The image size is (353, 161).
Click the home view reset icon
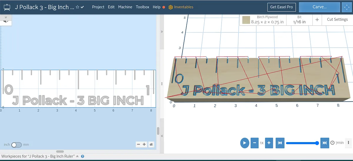tap(151, 144)
